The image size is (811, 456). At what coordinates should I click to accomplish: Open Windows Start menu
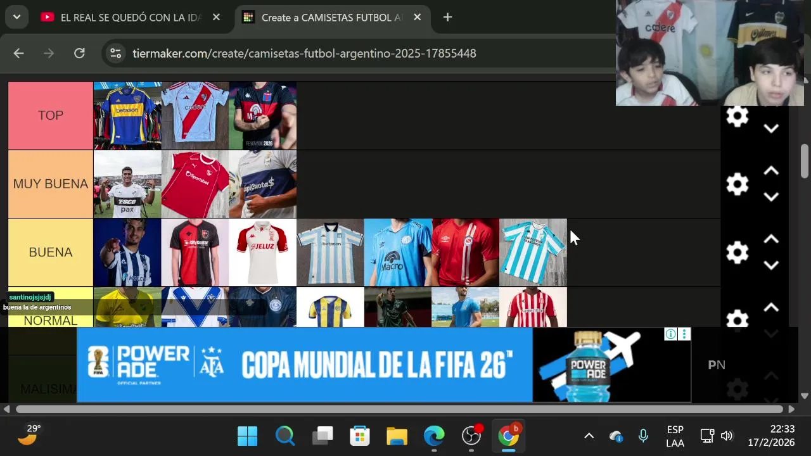(x=247, y=436)
